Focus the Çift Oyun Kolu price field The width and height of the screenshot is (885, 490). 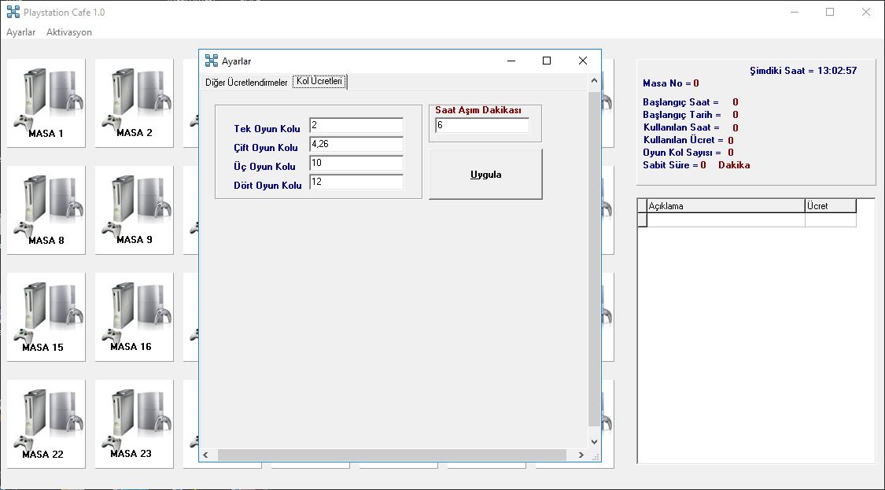(x=356, y=145)
